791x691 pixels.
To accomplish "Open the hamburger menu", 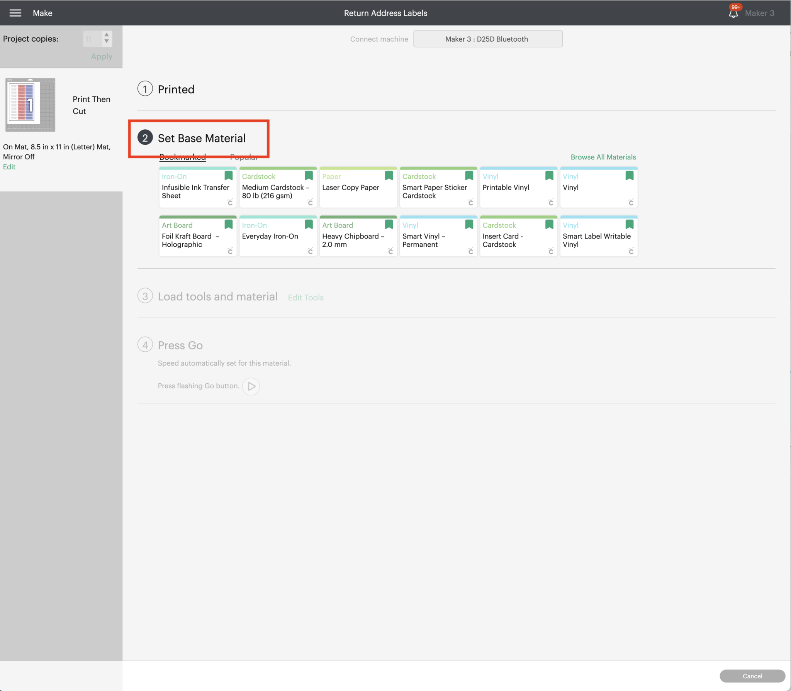I will click(x=15, y=13).
